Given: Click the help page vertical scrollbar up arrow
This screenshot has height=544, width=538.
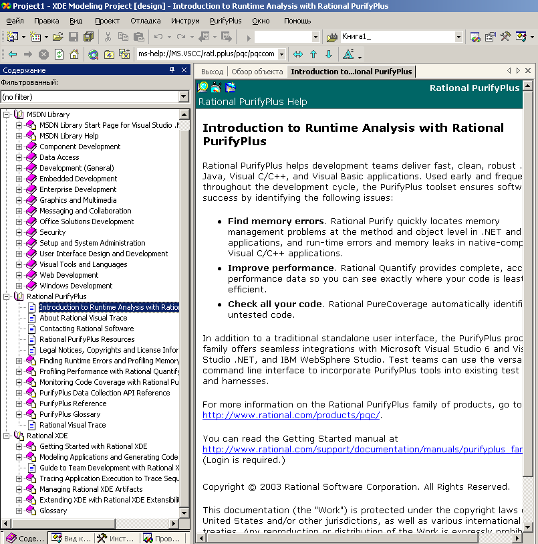Looking at the screenshot, I should 527,86.
